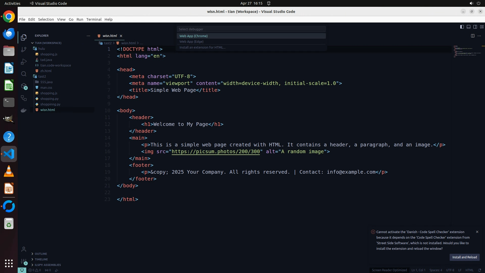Image resolution: width=485 pixels, height=273 pixels.
Task: Toggle primary side bar layout icon
Action: (x=462, y=27)
